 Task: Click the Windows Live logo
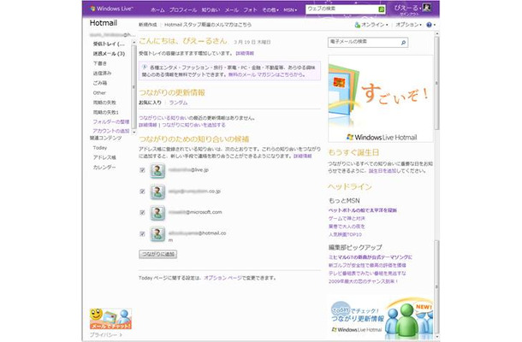[111, 9]
